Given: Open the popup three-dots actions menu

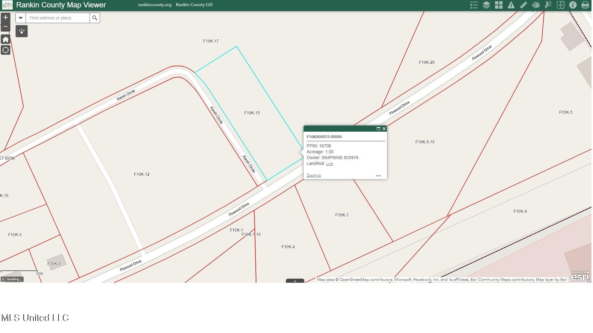Looking at the screenshot, I should click(378, 176).
